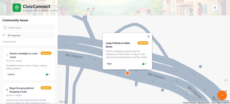
Task: Open Broken streetlight on main street title
Action: tap(24, 55)
